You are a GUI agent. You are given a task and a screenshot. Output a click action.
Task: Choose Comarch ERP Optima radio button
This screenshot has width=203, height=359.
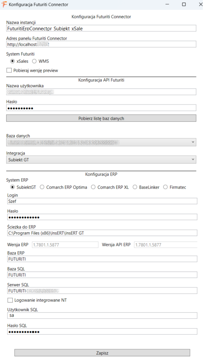click(x=42, y=187)
